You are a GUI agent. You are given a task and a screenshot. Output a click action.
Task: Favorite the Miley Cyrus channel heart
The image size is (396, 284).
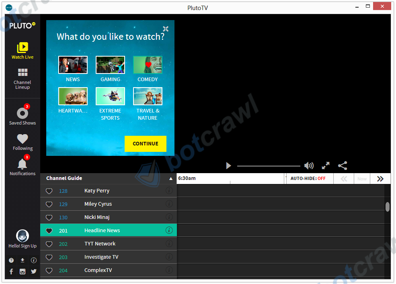point(49,204)
